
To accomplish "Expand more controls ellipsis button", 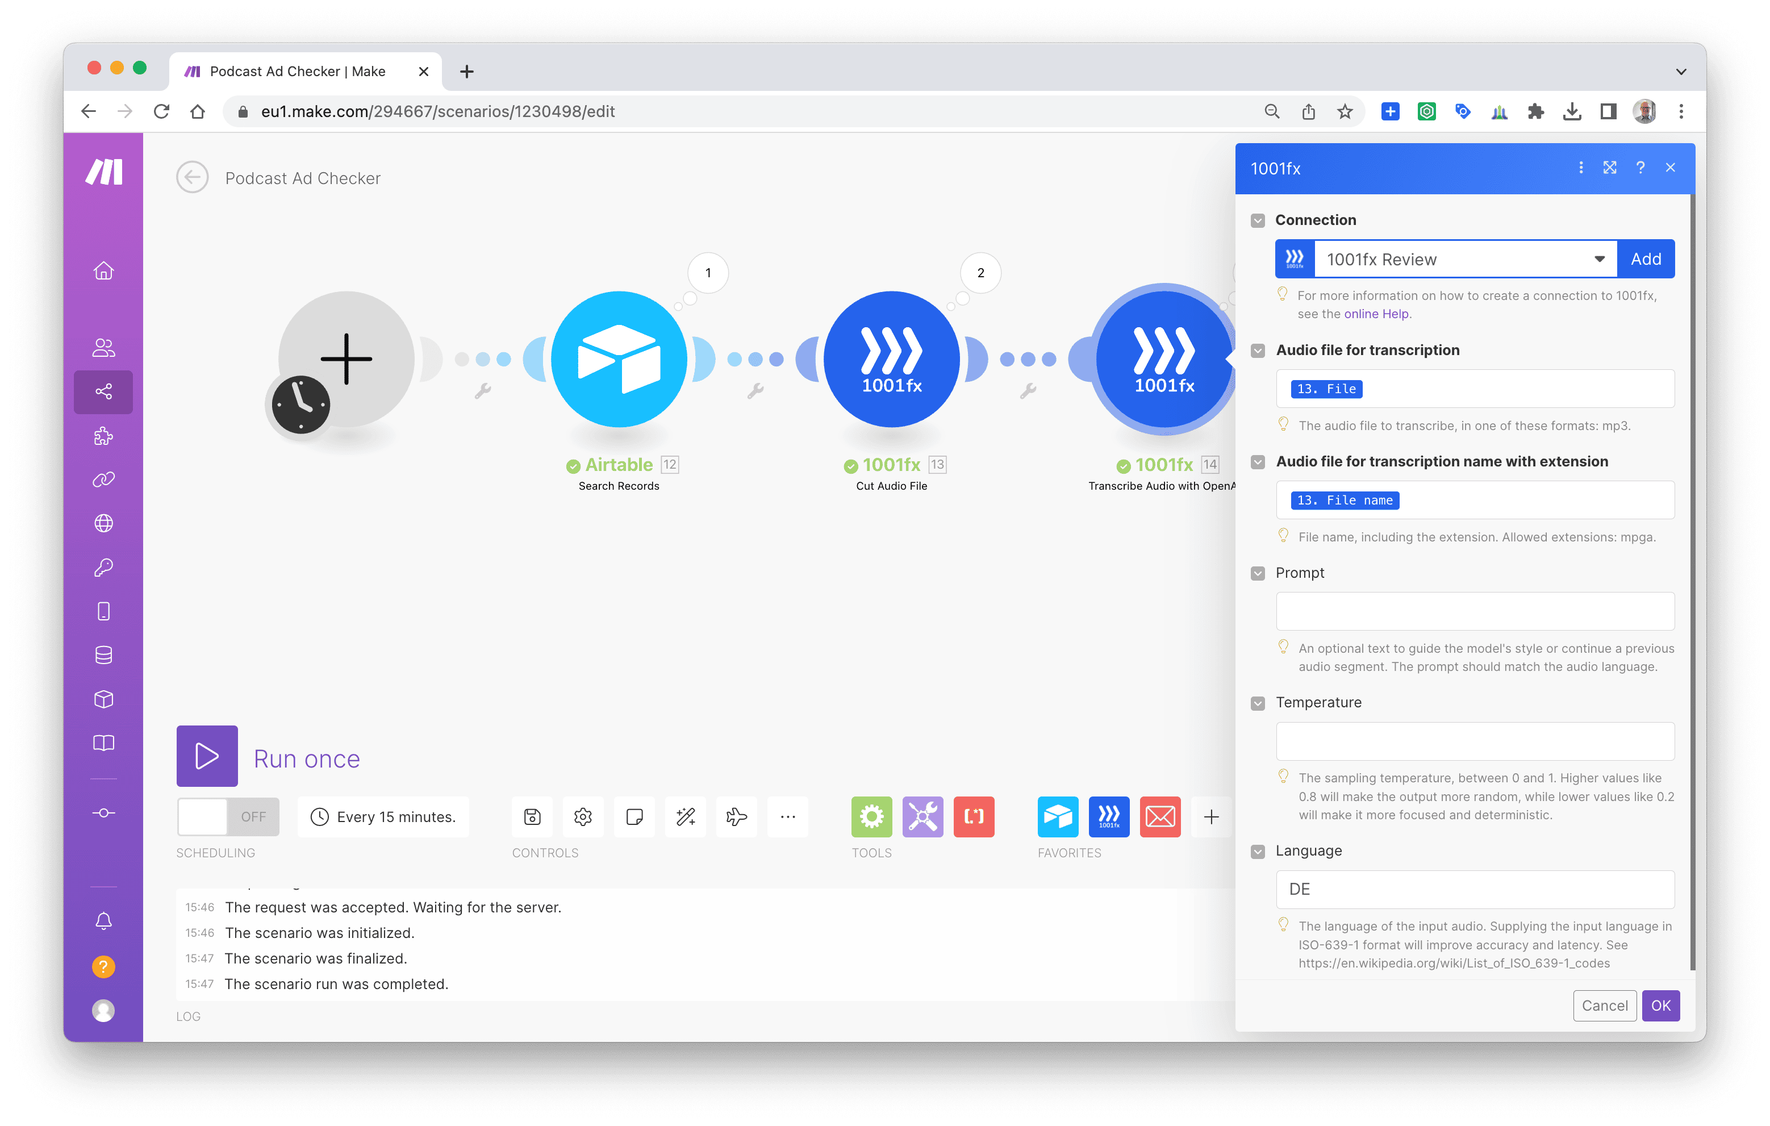I will pyautogui.click(x=787, y=816).
